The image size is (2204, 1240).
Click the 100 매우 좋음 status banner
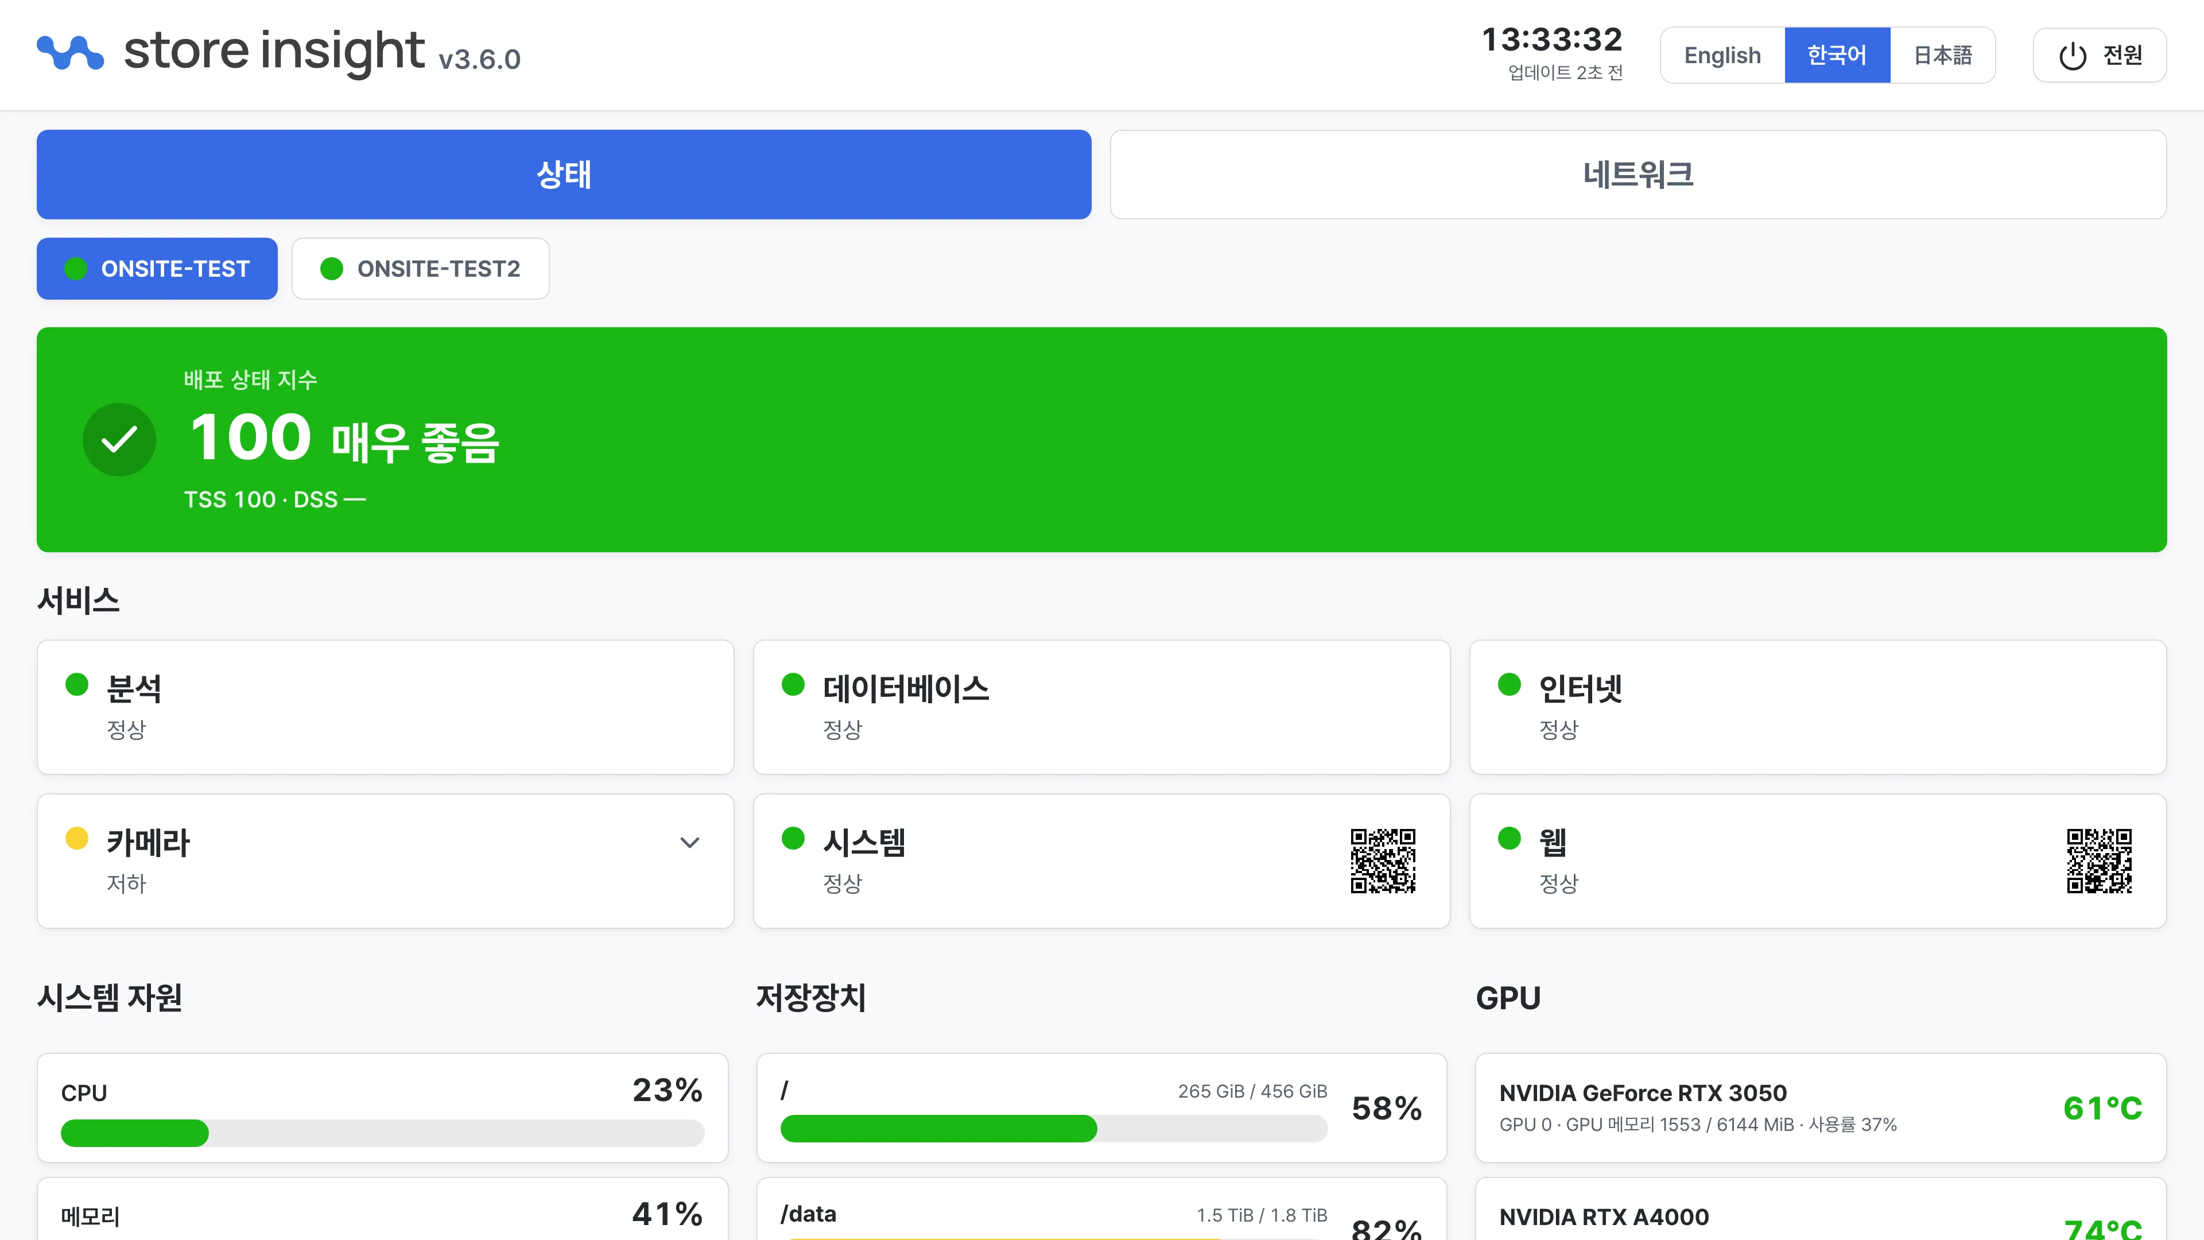[1102, 440]
